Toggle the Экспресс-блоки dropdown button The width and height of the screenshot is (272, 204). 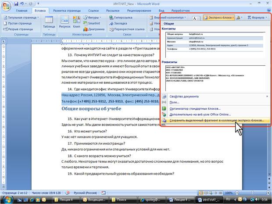(x=219, y=18)
